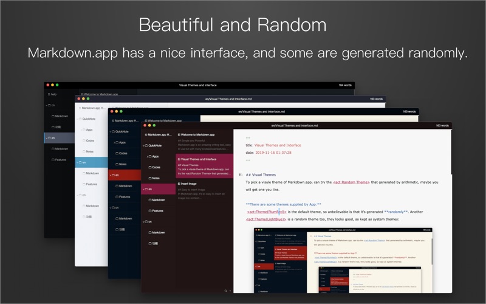Select Markdown folder under cn in black window
486x304 pixels.
click(59, 116)
